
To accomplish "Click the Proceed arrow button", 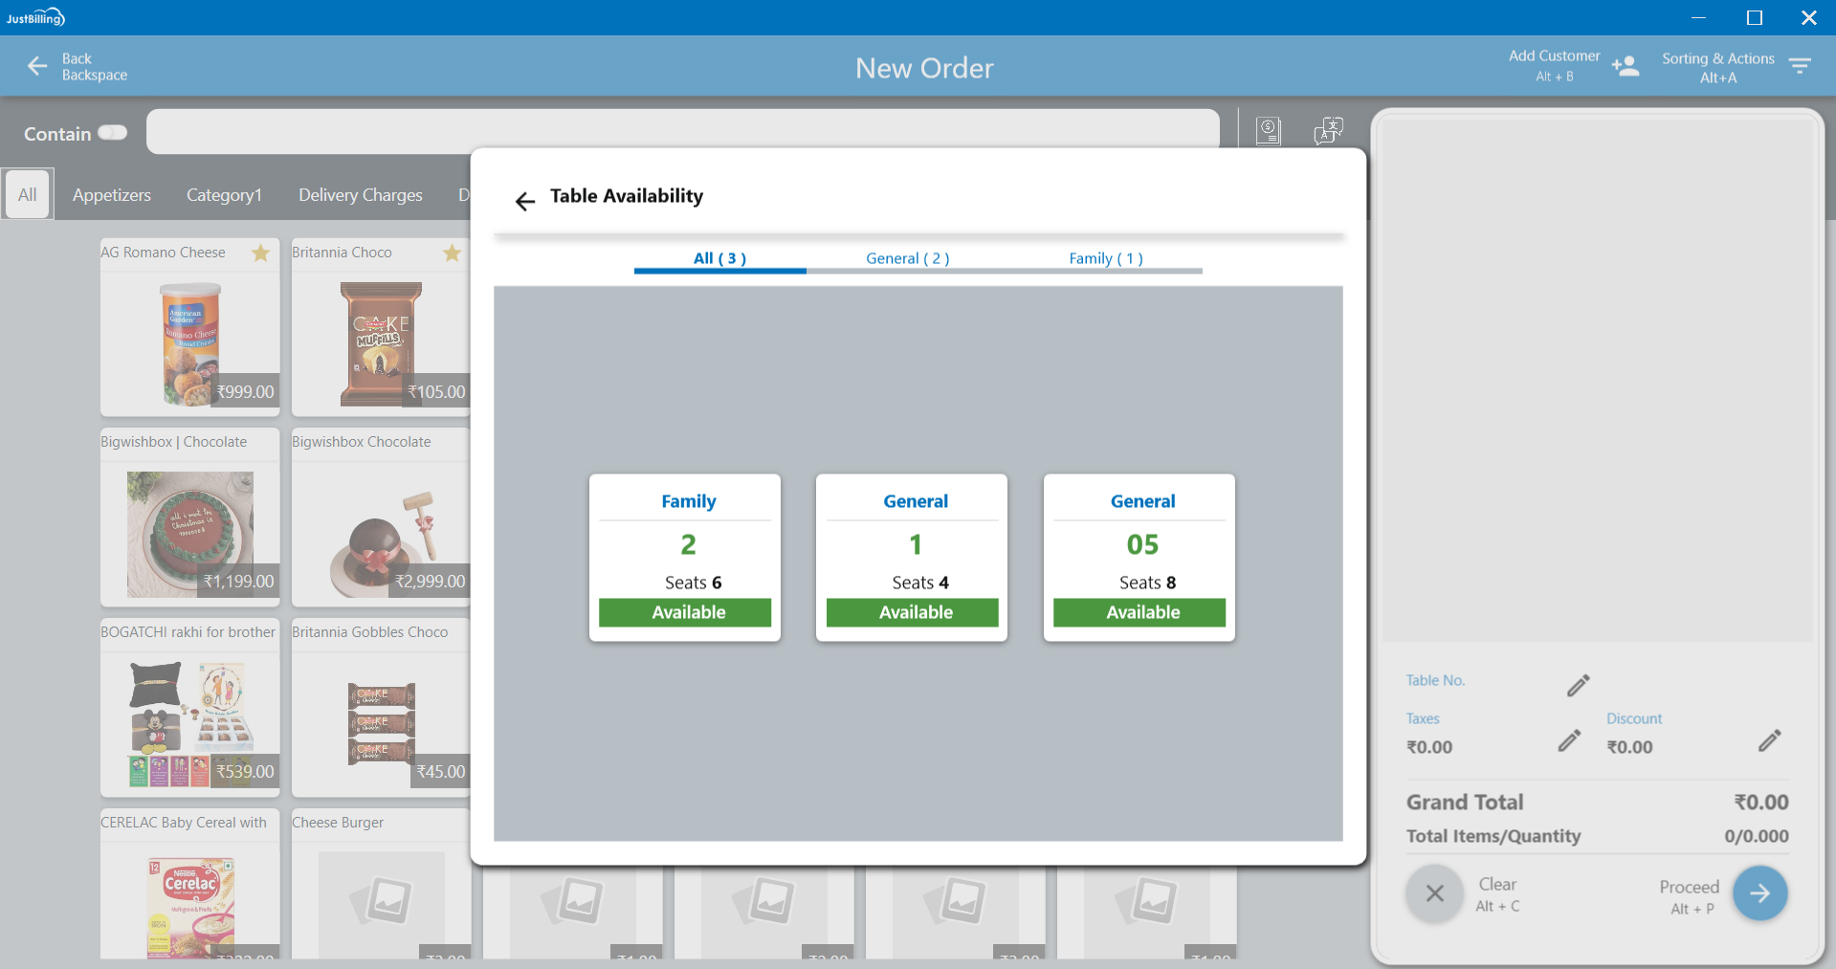I will pos(1759,893).
